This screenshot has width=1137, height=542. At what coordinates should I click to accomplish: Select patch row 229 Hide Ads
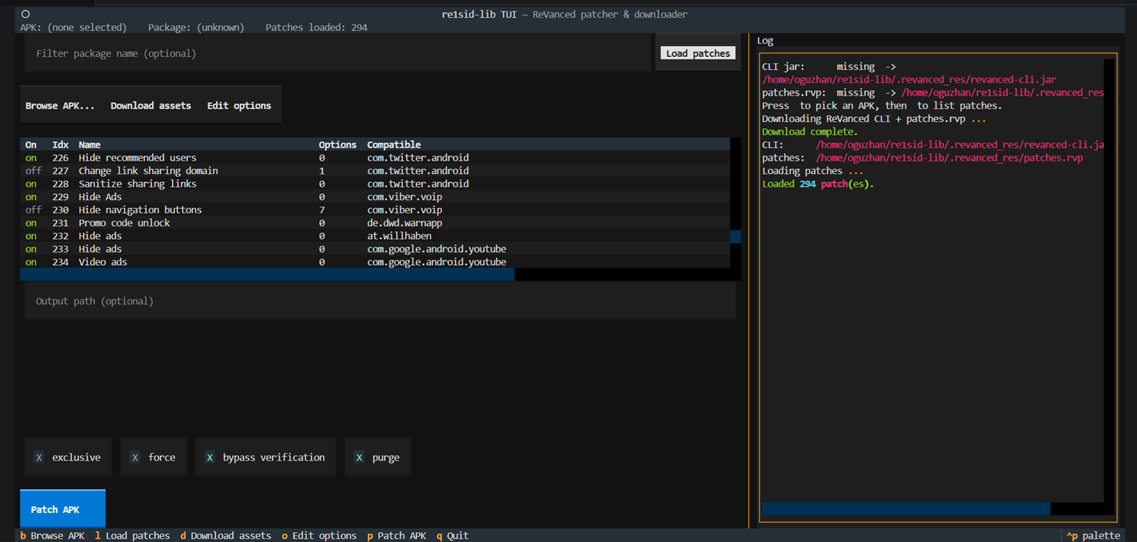(x=375, y=197)
